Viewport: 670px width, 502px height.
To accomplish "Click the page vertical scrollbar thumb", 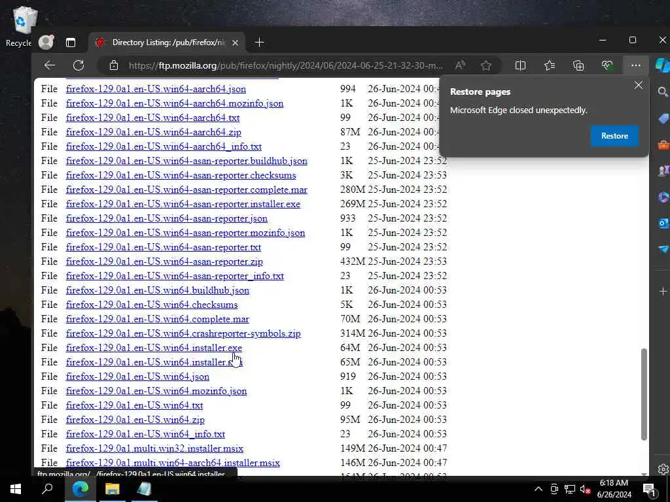I will pos(644,394).
